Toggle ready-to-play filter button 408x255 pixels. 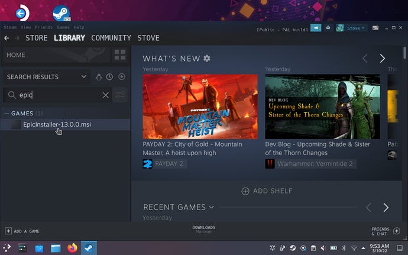[121, 77]
